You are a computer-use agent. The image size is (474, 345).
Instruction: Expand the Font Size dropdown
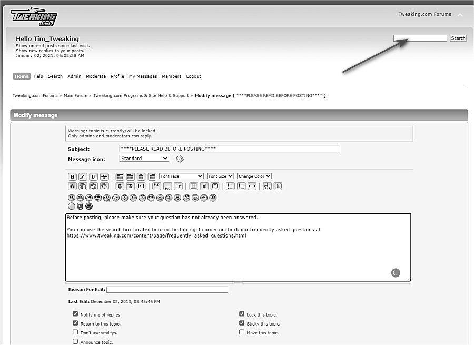220,176
